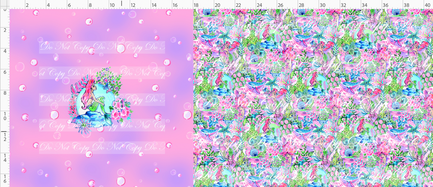Screen dimensions: 433x187
Task: Click the "30" mark on horizontal ruler
Action: click(322, 5)
